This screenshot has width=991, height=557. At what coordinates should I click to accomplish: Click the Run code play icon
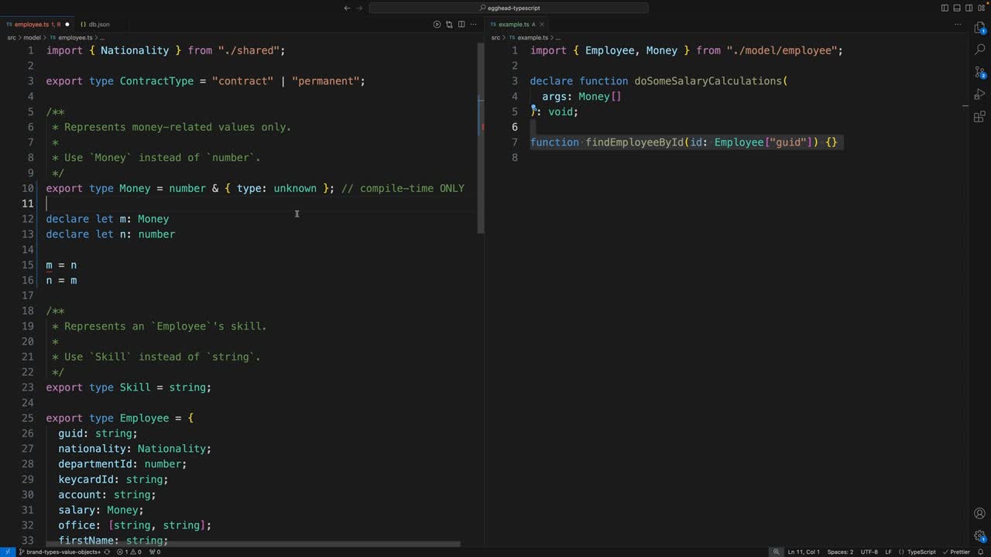[437, 24]
